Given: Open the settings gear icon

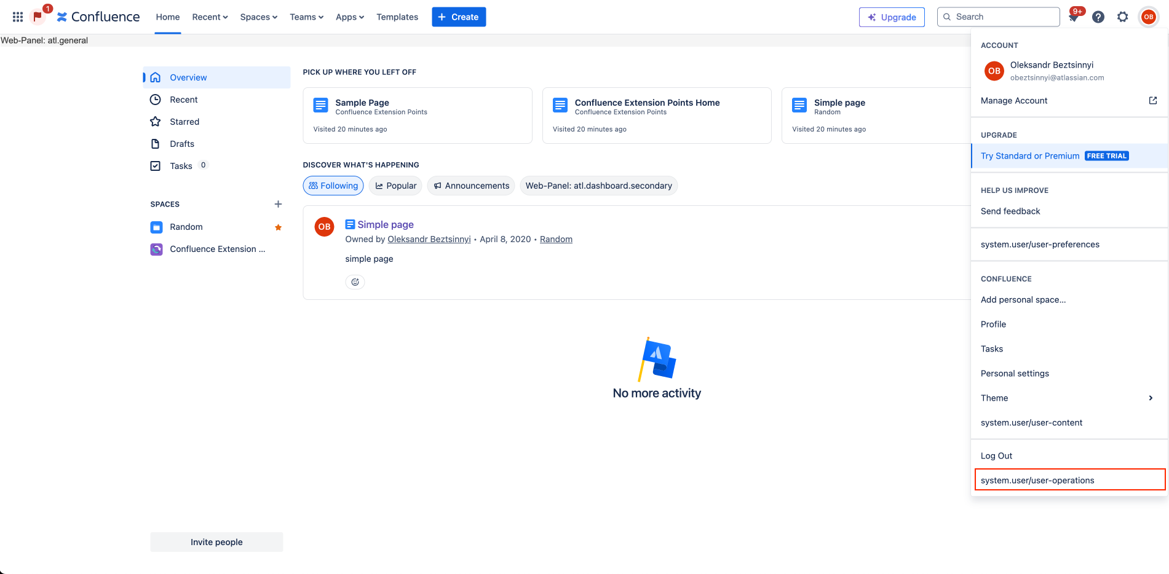Looking at the screenshot, I should point(1123,17).
